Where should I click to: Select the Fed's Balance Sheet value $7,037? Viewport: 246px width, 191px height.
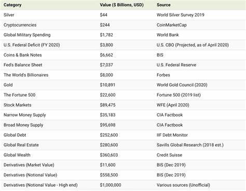click(106, 65)
